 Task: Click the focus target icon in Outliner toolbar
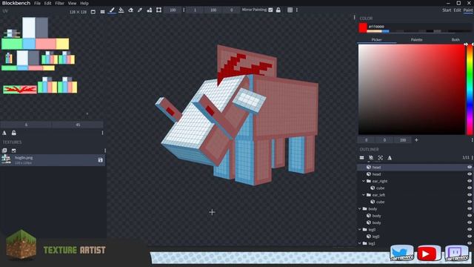tap(380, 158)
